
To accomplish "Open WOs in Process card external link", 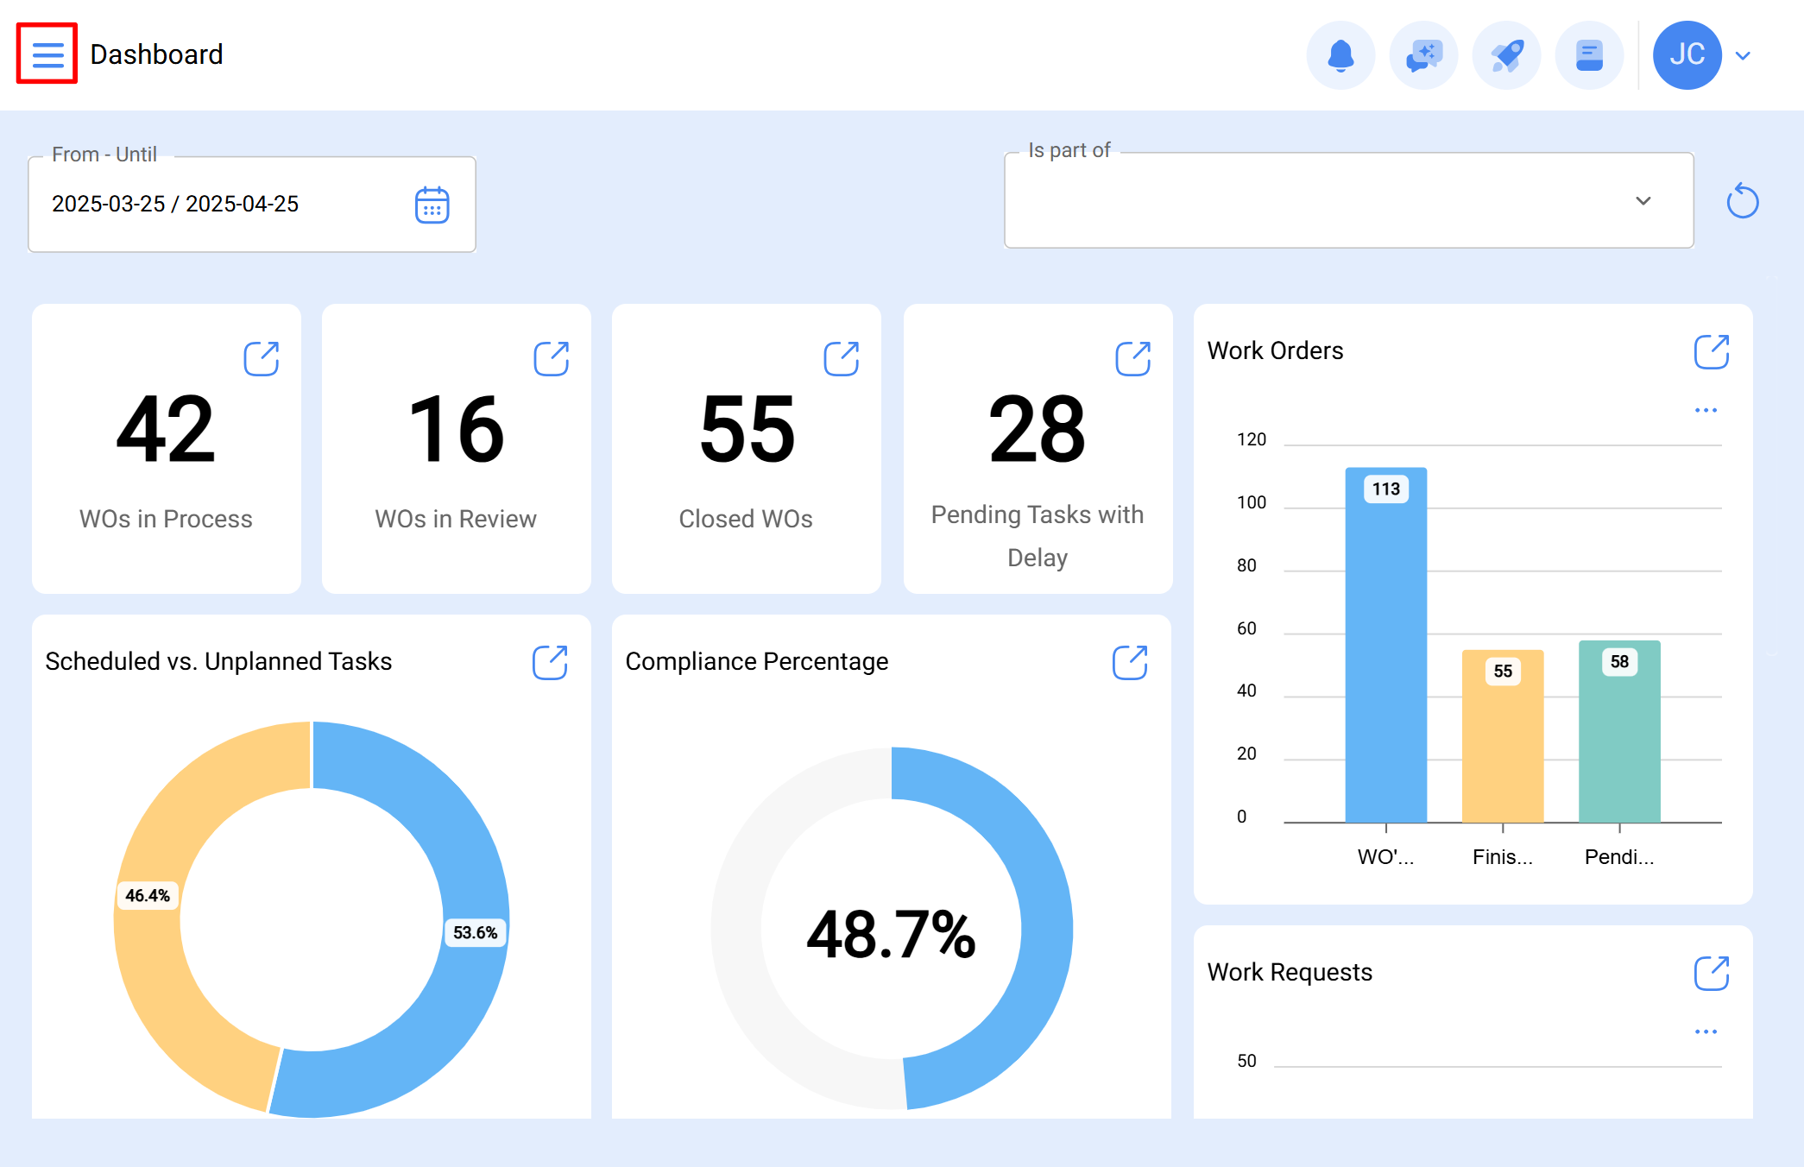I will [x=262, y=358].
